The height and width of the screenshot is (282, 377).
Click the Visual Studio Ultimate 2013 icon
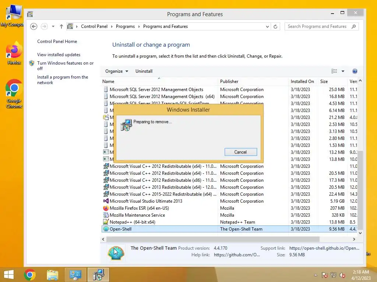click(106, 201)
